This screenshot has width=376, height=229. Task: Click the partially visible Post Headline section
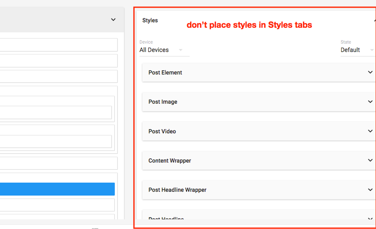(166, 218)
